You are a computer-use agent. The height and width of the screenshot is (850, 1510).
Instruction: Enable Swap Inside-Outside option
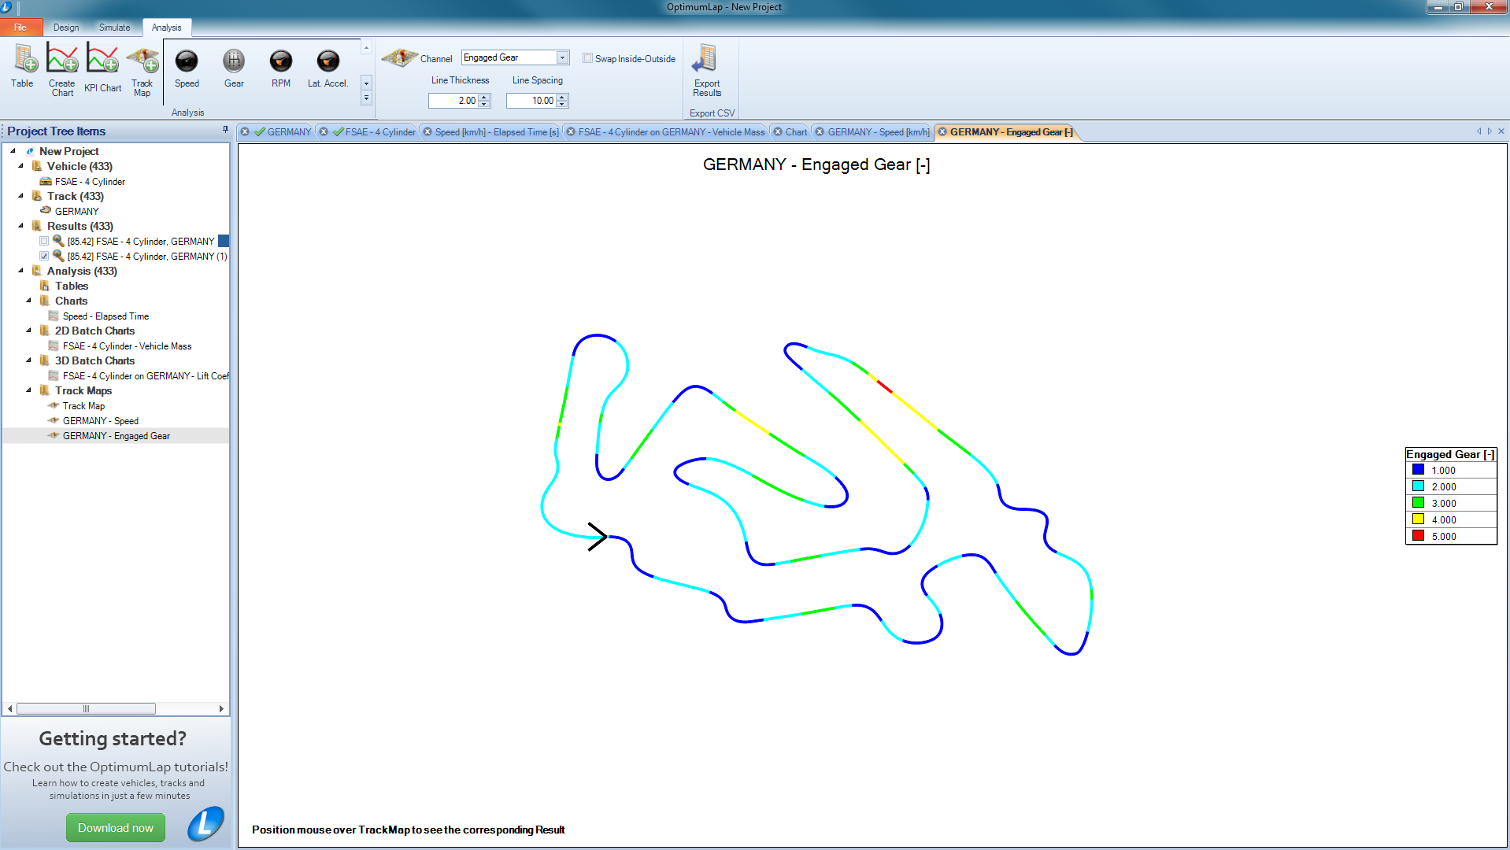point(588,58)
